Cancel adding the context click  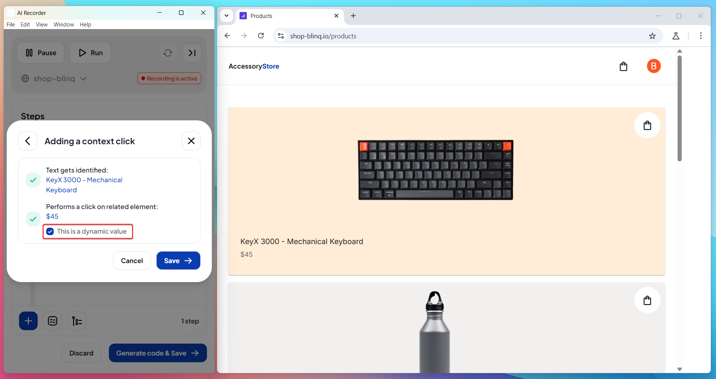pyautogui.click(x=132, y=260)
